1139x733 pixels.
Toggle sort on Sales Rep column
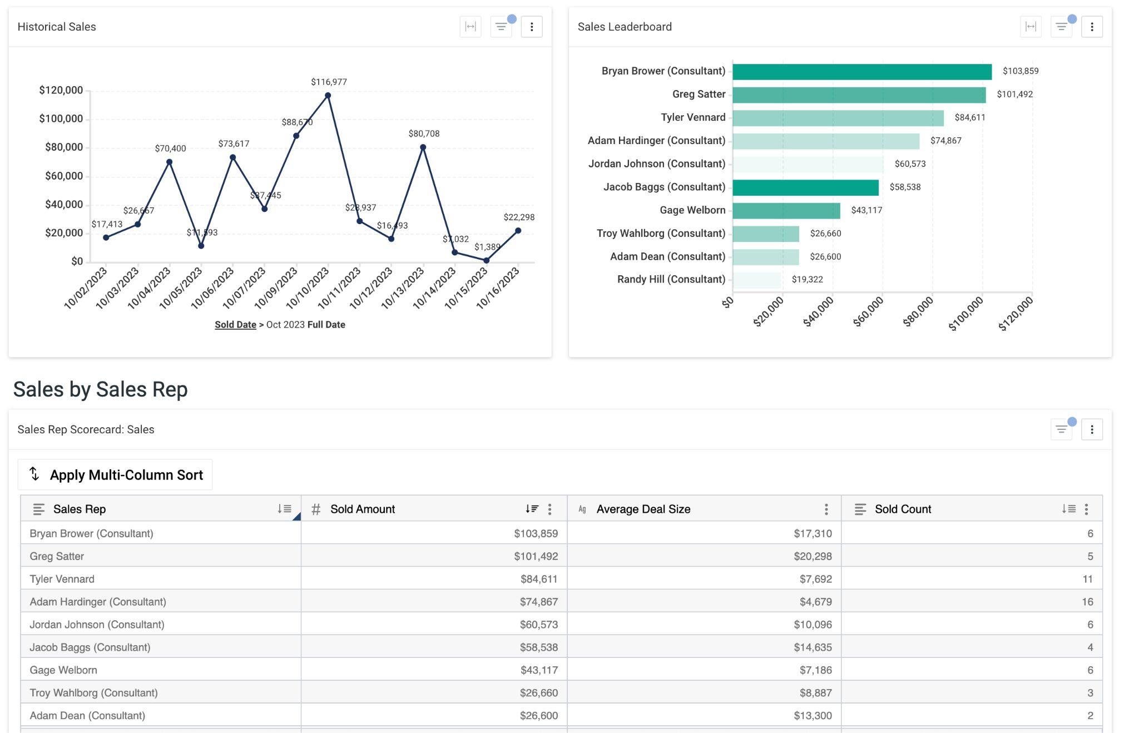284,509
